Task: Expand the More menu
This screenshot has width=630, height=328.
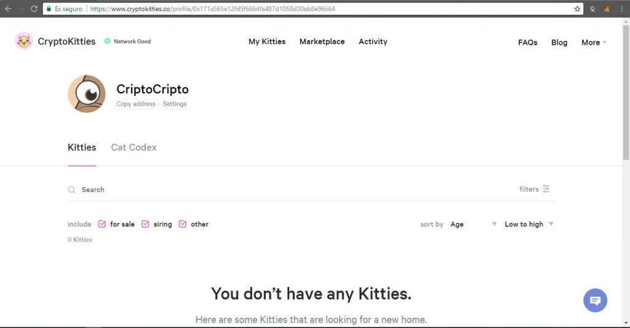Action: (594, 42)
